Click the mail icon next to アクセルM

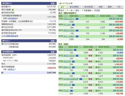[75, 50]
